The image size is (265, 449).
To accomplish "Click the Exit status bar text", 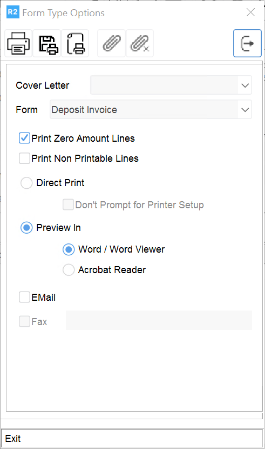I will [x=13, y=438].
